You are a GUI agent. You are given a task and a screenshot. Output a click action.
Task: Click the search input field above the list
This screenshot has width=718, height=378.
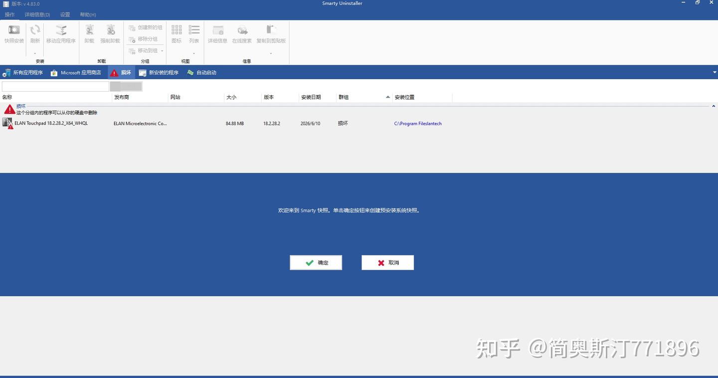tap(55, 86)
